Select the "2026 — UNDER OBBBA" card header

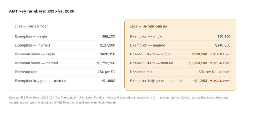click(148, 27)
